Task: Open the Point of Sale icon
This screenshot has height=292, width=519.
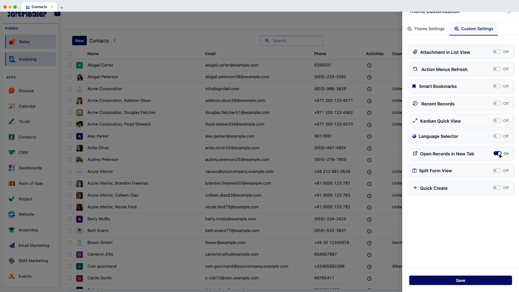Action: click(12, 184)
